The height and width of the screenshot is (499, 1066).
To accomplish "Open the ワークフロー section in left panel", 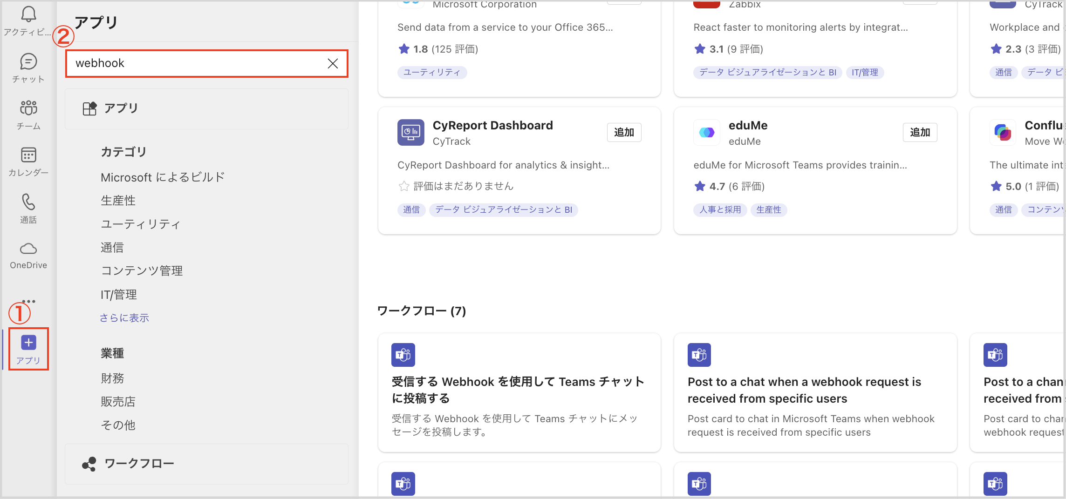I will click(x=138, y=463).
